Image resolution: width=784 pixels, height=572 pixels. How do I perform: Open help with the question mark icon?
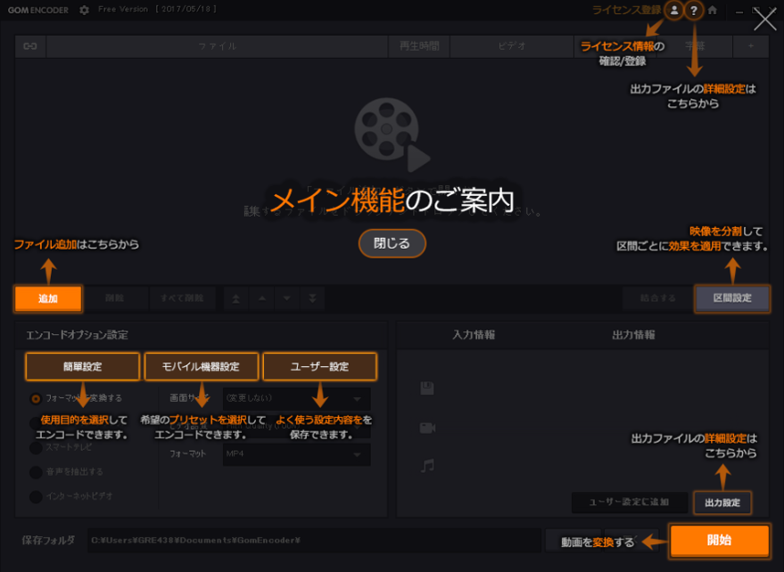694,10
